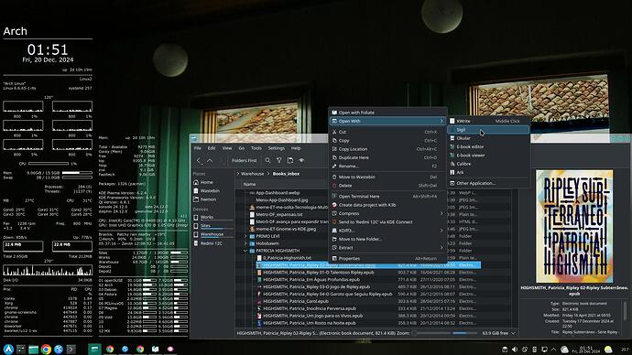Collapse the PATRICIA HIGHSMITH folder
This screenshot has height=355, width=632.
tap(245, 251)
